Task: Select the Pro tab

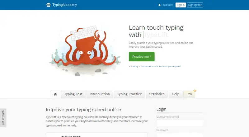Action: 189,94
